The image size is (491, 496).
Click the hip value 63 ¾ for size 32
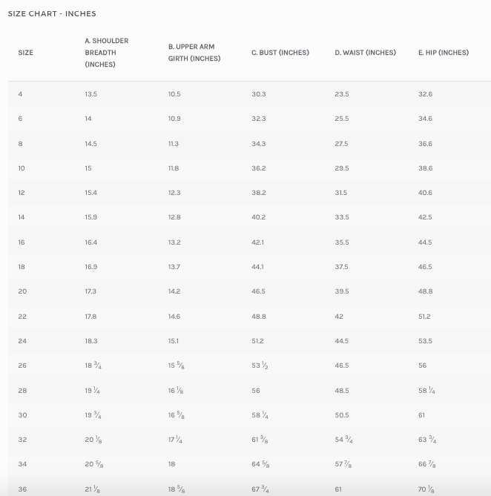[x=427, y=440]
